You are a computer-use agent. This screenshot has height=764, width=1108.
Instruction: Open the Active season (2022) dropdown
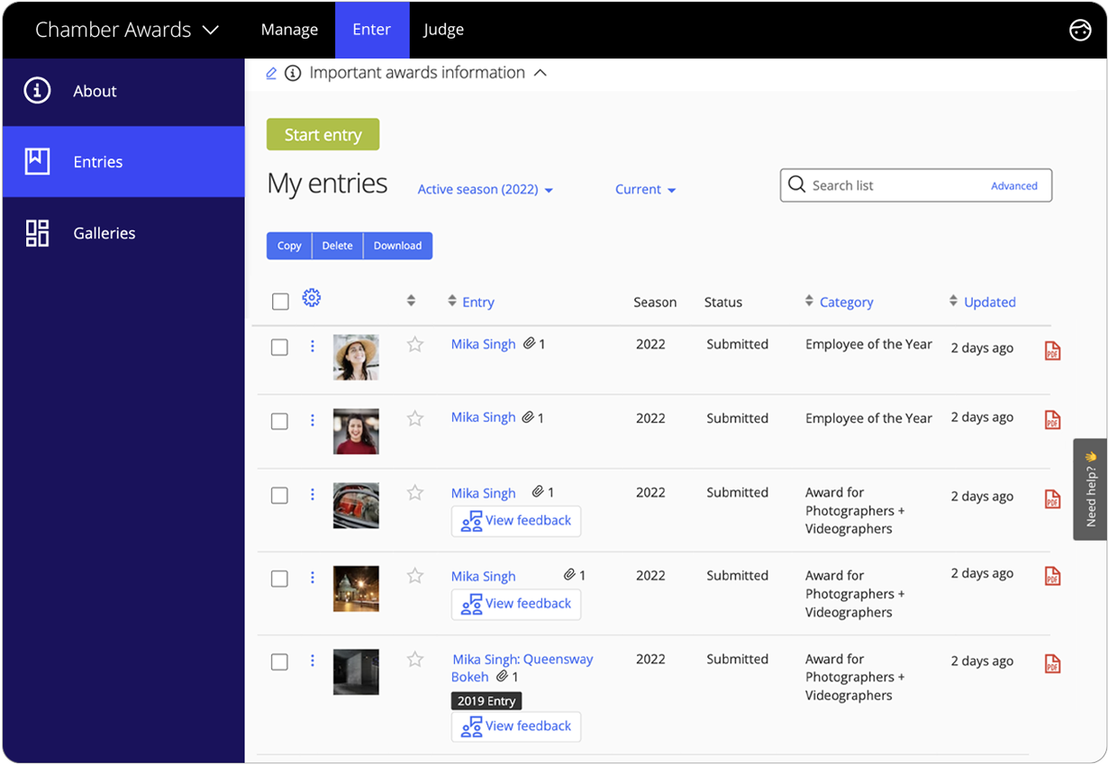click(485, 190)
